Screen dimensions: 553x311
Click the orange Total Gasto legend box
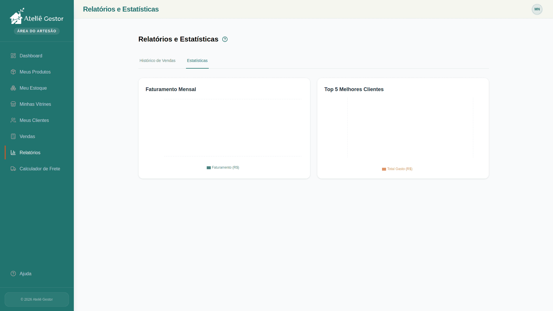click(384, 169)
